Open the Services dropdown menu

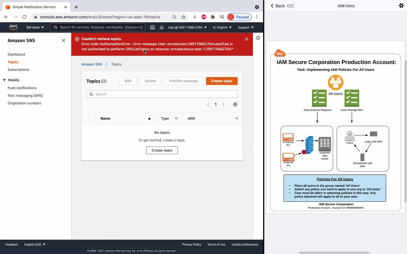[x=35, y=27]
